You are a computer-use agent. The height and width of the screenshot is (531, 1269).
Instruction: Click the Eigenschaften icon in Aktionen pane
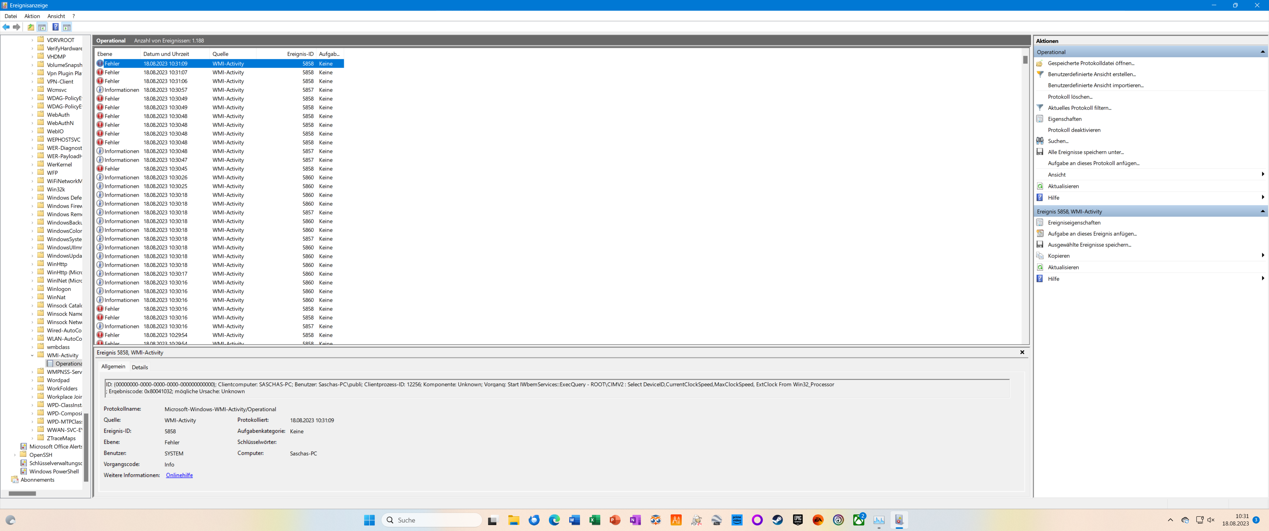pos(1040,119)
